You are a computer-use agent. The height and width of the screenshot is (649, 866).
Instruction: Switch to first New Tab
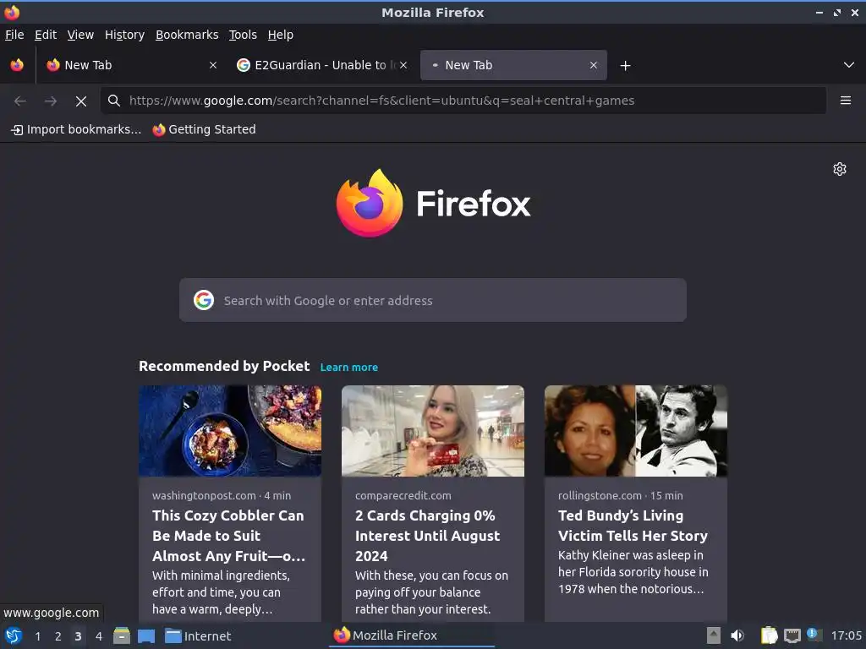[x=132, y=65]
